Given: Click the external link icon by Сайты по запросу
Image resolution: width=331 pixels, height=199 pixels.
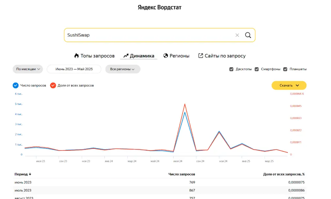Looking at the screenshot, I should [x=201, y=55].
